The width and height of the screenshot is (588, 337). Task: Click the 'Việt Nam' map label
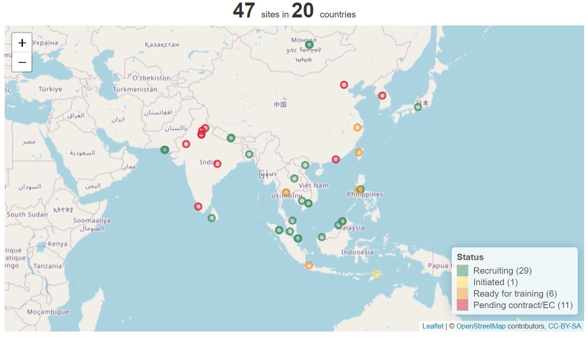pos(315,185)
